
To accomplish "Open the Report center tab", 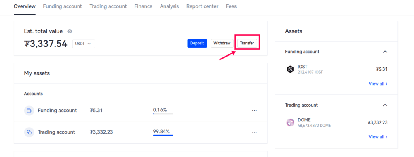I will point(202,6).
